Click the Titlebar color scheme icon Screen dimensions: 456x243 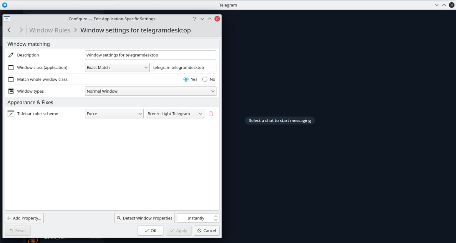pos(11,114)
